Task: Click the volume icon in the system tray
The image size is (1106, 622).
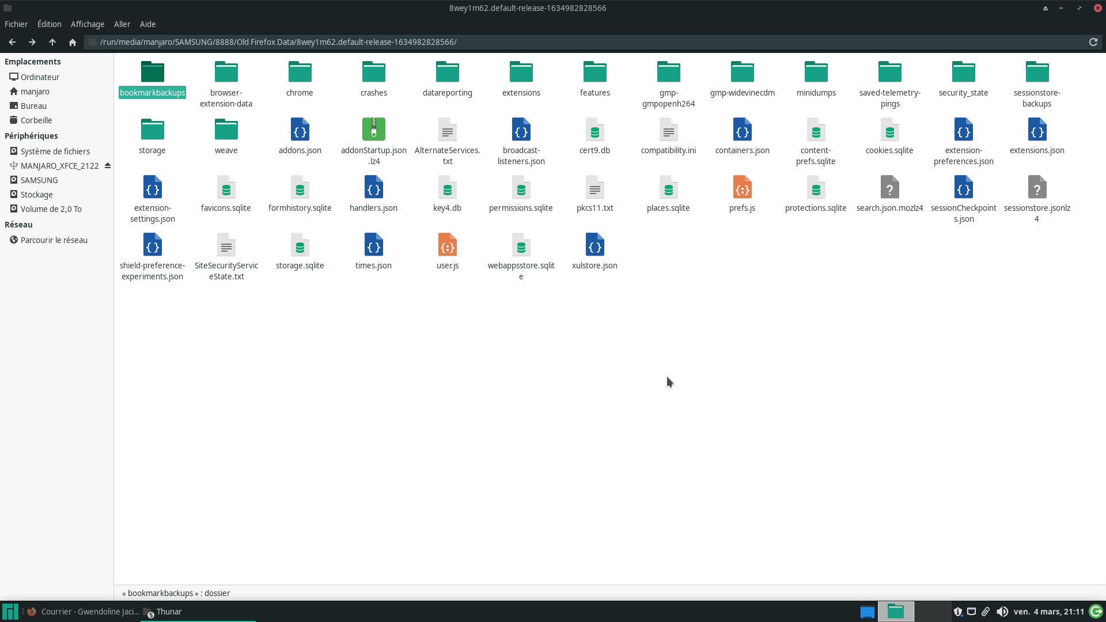Action: tap(1002, 612)
